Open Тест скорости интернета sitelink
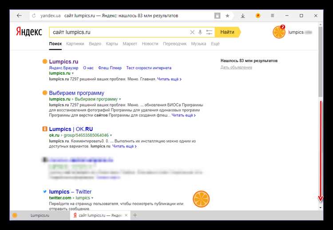The image size is (333, 230). point(149,68)
